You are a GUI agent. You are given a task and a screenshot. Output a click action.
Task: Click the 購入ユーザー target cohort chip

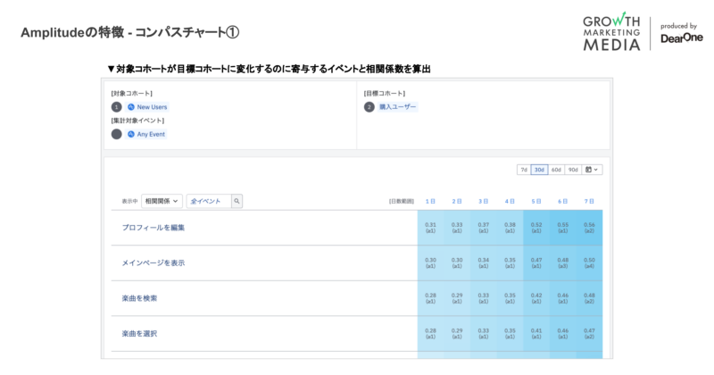click(x=397, y=107)
